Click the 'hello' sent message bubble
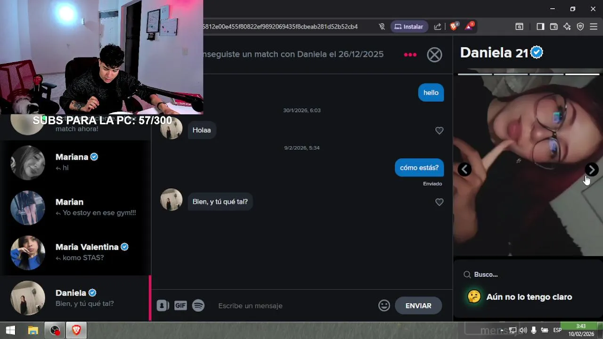This screenshot has width=603, height=339. [x=431, y=93]
